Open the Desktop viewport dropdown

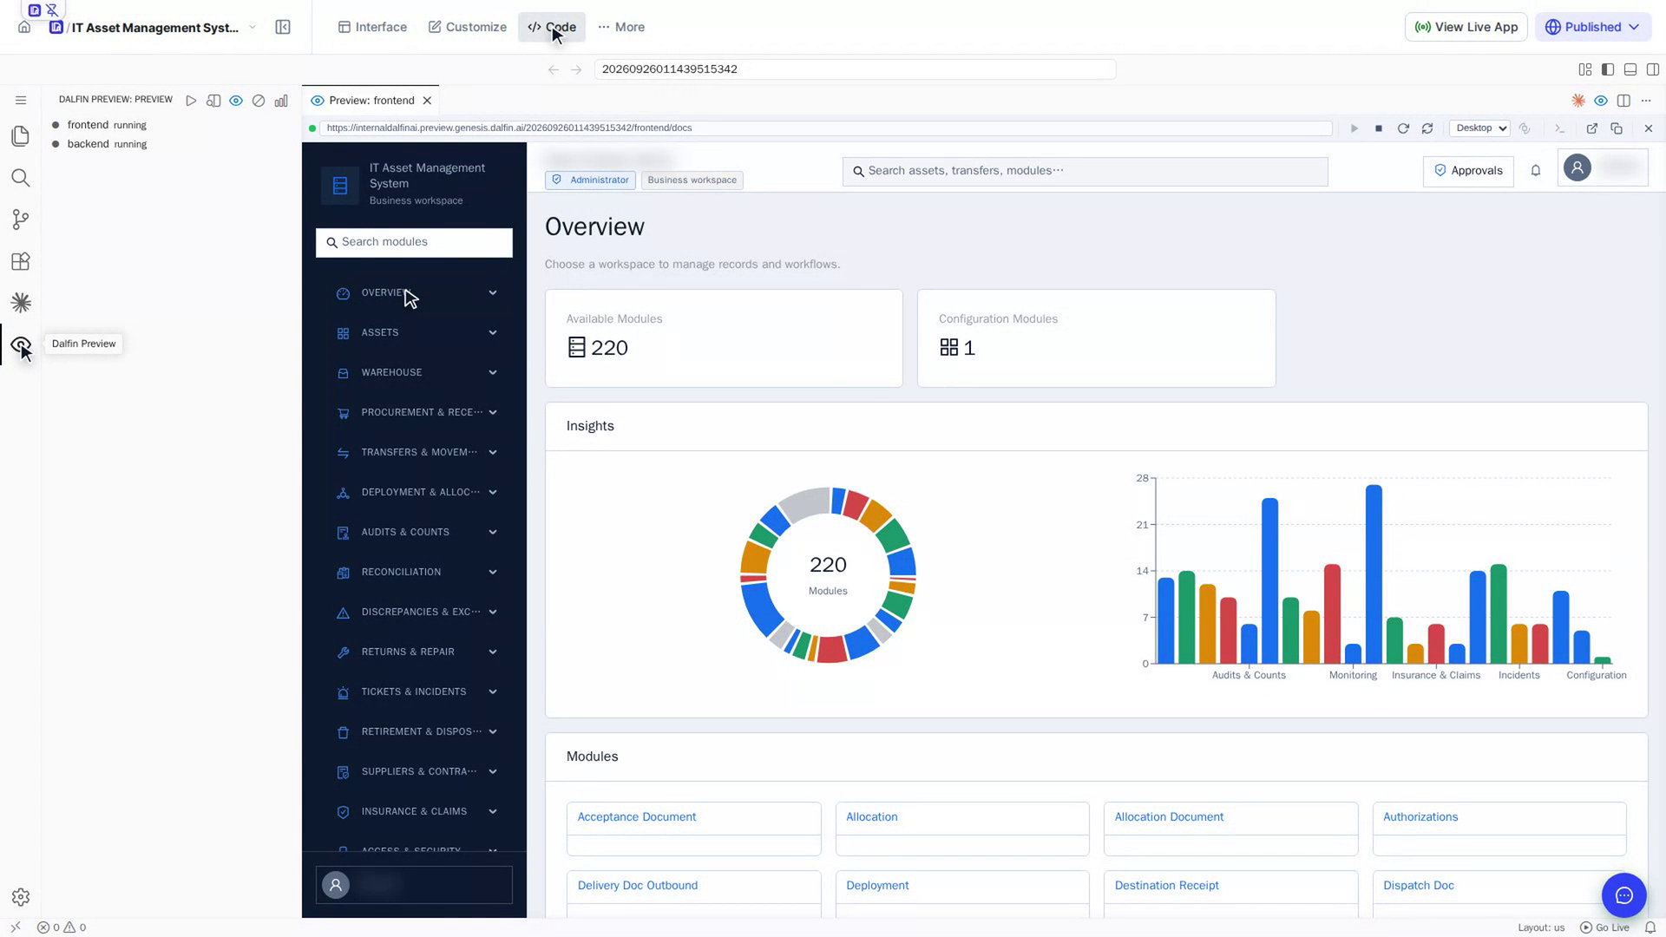[1480, 128]
